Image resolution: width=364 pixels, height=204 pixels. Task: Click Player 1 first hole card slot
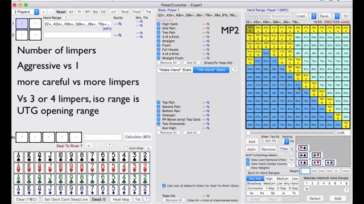(x=22, y=24)
